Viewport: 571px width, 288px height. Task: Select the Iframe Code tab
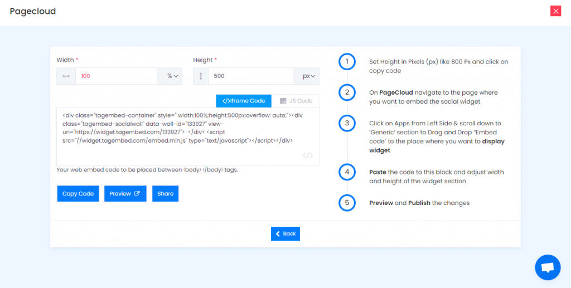click(x=244, y=101)
